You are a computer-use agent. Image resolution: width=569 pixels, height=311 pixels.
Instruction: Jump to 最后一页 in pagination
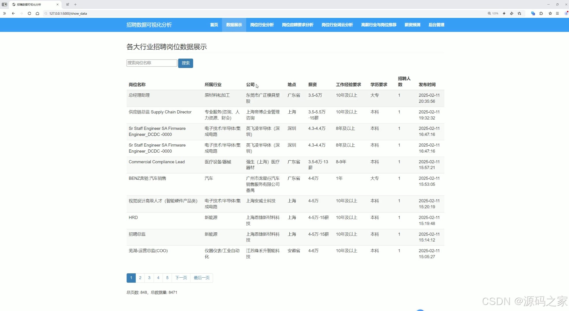point(201,278)
